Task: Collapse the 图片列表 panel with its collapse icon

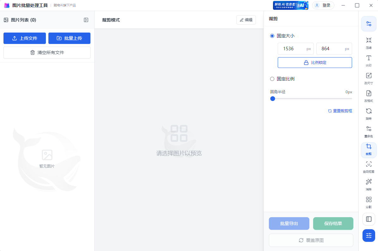Action: click(85, 20)
